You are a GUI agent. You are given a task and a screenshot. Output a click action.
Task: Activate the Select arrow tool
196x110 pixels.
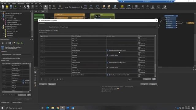pos(46,7)
